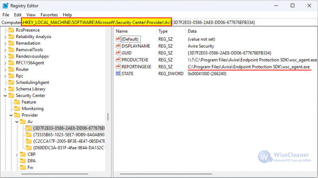The height and width of the screenshot is (178, 318).
Task: Select the RendezvousApps folder icon
Action: pyautogui.click(x=11, y=56)
